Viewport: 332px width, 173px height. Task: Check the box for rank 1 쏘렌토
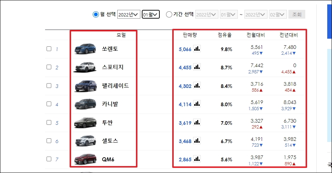click(49, 49)
